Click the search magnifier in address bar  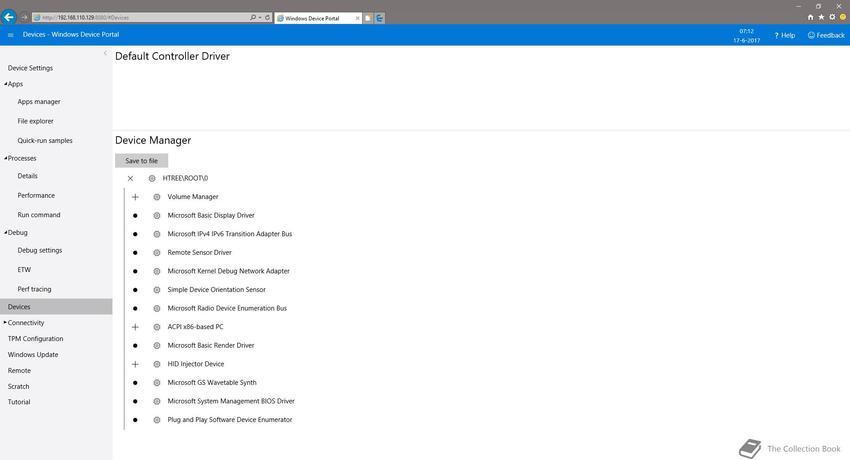click(253, 17)
